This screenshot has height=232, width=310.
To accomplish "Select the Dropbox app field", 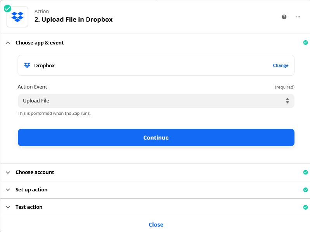I will [x=156, y=65].
